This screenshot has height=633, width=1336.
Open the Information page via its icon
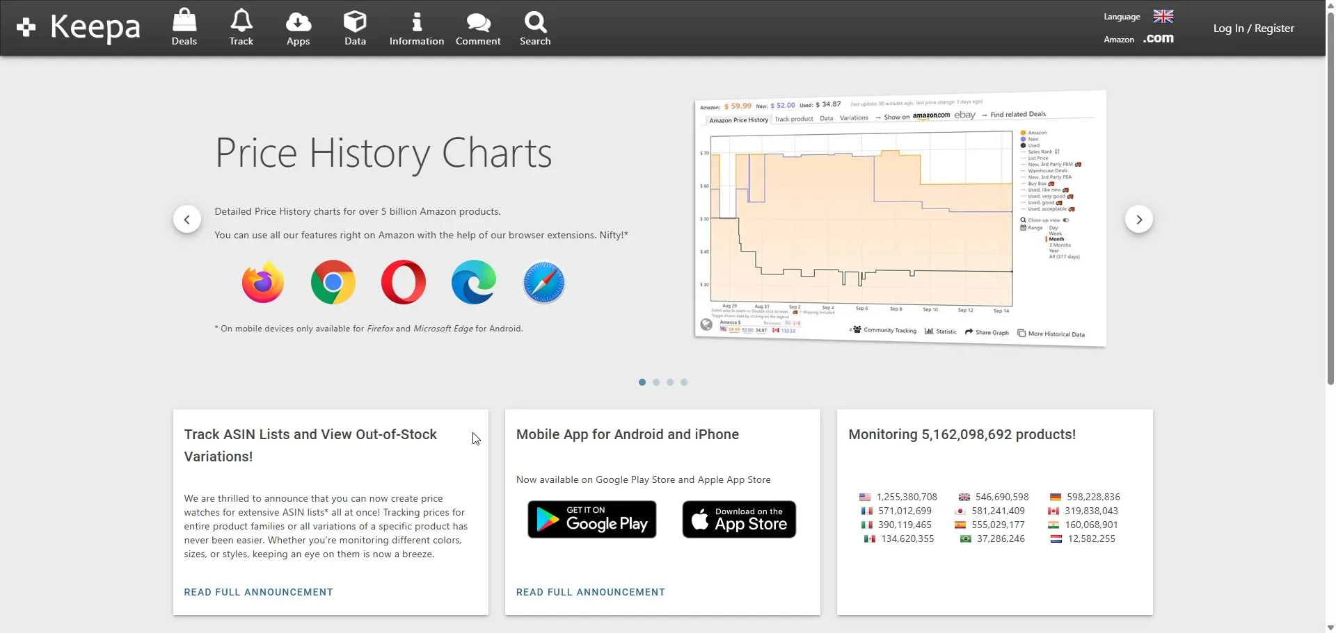tap(415, 21)
